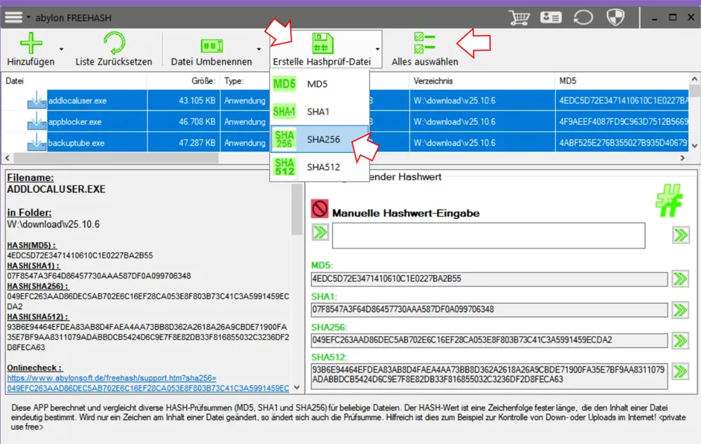Viewport: 701px width, 444px height.
Task: Click the SHA512 hash value field
Action: tap(489, 375)
